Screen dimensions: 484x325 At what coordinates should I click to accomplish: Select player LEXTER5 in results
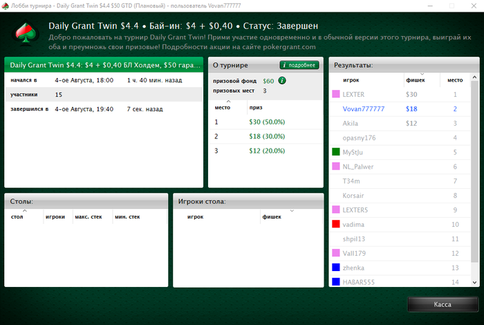point(400,210)
